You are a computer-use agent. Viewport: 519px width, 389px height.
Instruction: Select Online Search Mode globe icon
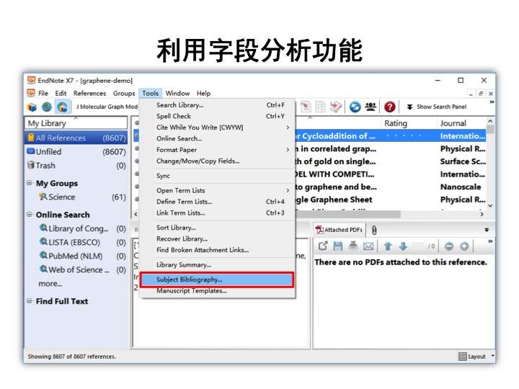pyautogui.click(x=47, y=107)
